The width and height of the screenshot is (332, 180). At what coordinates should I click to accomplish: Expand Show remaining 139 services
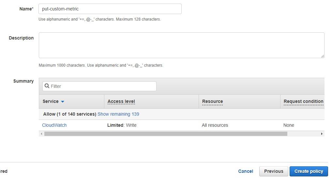[118, 114]
